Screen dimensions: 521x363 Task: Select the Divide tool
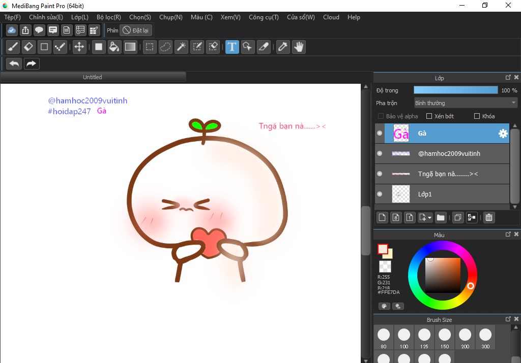click(x=264, y=47)
